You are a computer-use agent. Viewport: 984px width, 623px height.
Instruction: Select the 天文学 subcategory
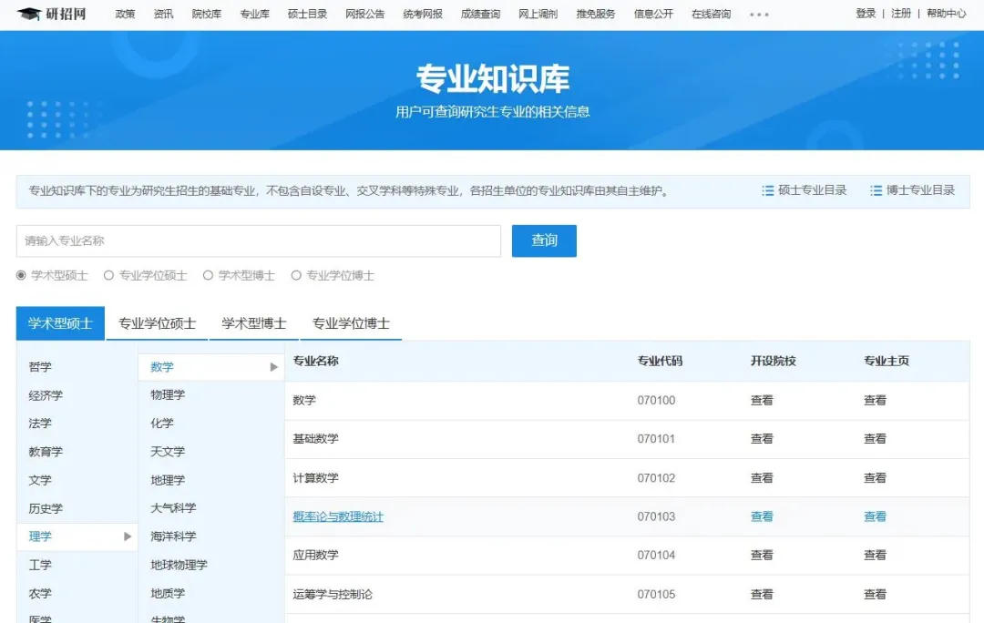pos(168,452)
